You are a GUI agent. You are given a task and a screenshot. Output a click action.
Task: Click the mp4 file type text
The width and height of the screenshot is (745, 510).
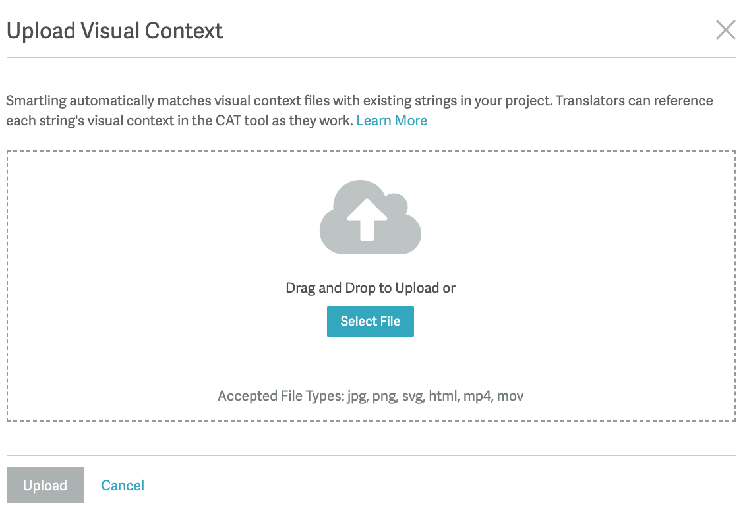pos(478,396)
